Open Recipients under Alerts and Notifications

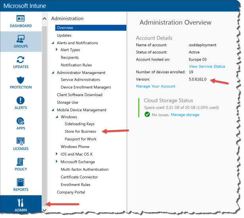pyautogui.click(x=70, y=57)
